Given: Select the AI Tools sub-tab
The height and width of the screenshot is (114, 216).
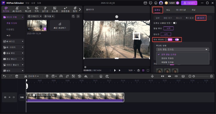Looking at the screenshot, I should pyautogui.click(x=201, y=18).
